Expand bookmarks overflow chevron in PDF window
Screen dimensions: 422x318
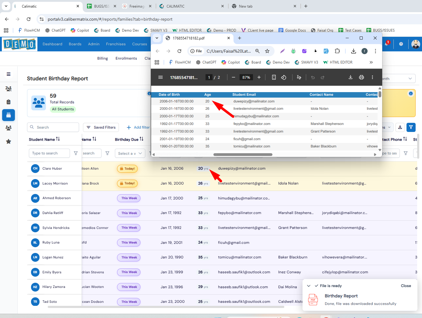[x=371, y=62]
